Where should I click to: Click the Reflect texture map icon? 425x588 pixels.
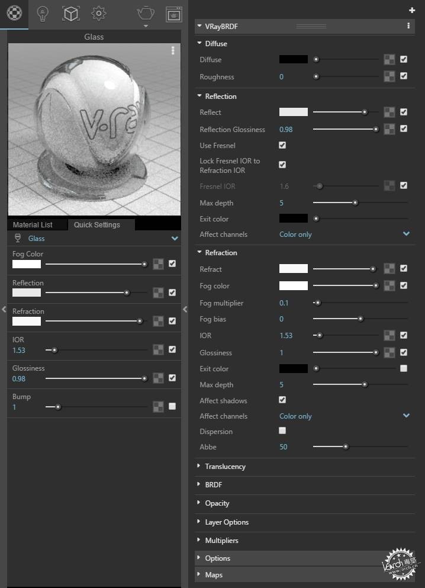point(389,112)
